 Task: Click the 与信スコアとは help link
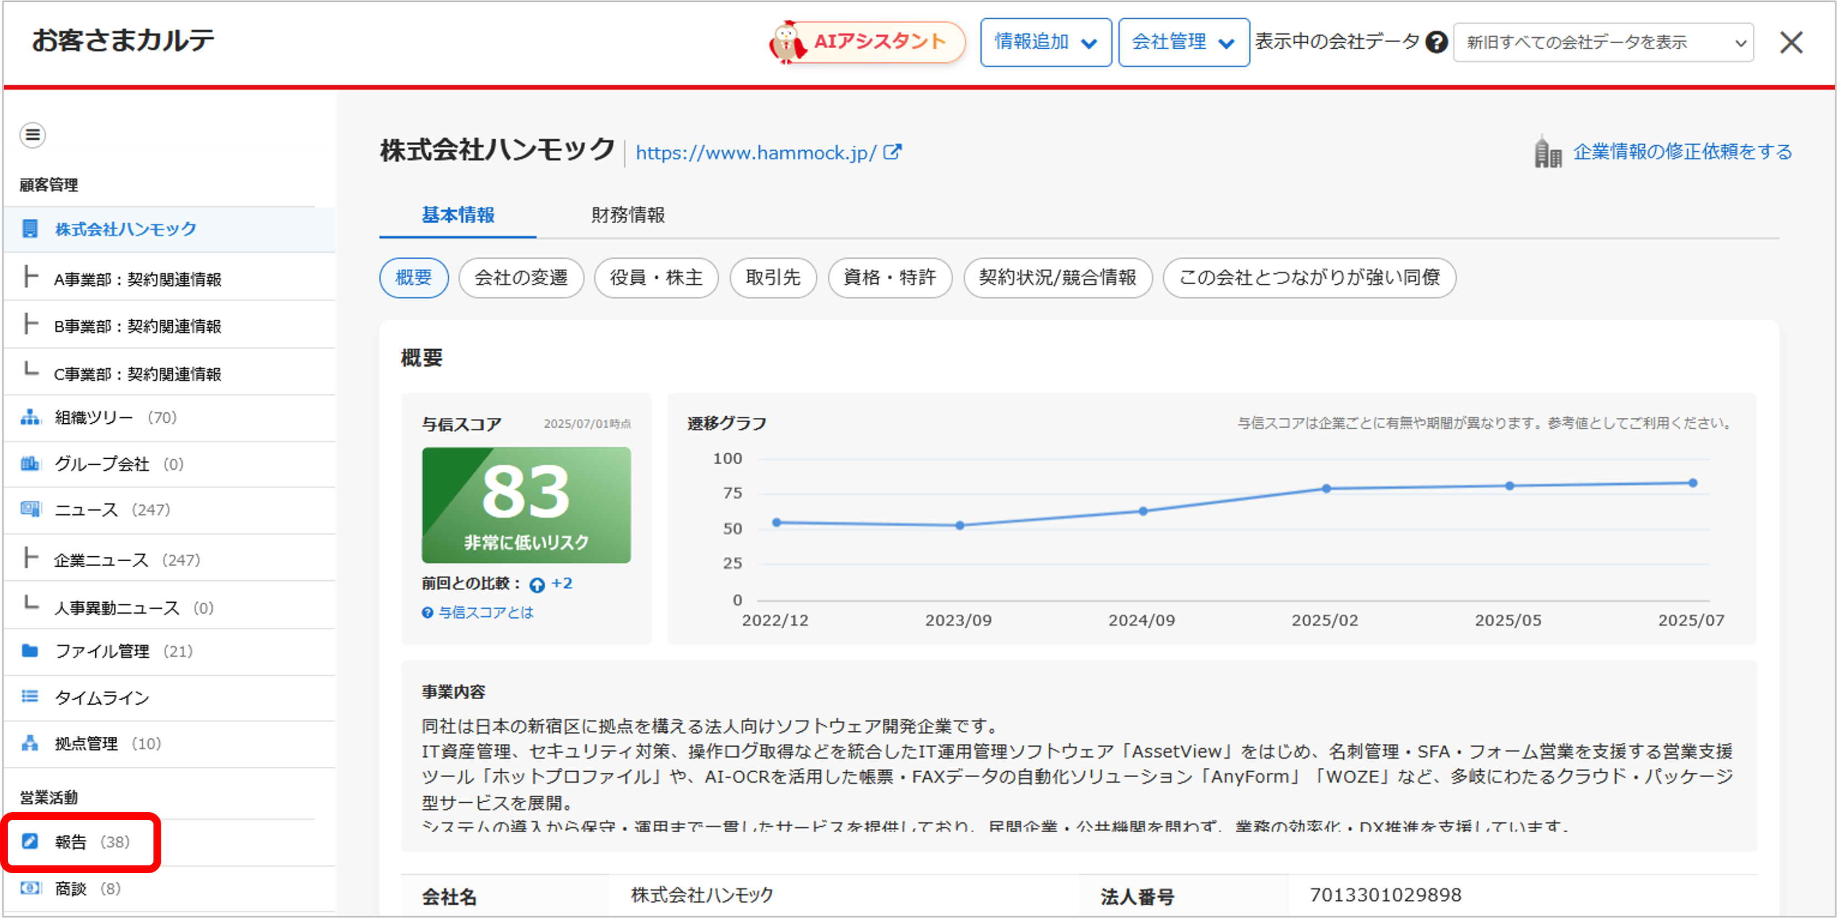tap(485, 612)
